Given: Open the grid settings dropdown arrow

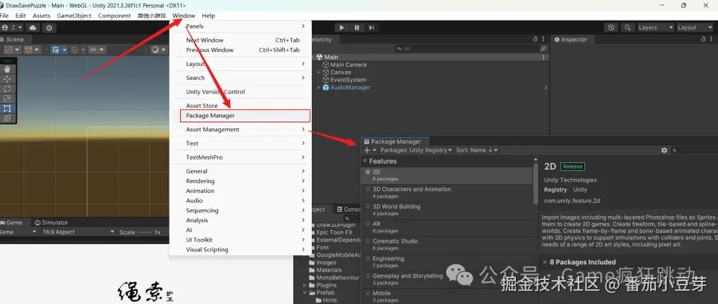Looking at the screenshot, I should (64, 49).
